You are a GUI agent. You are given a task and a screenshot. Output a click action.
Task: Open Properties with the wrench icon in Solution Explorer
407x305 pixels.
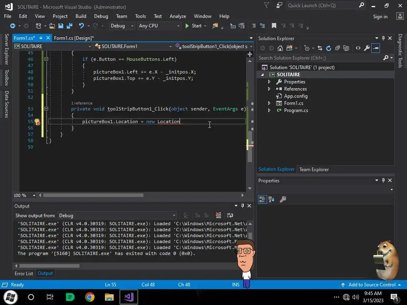tap(367, 48)
